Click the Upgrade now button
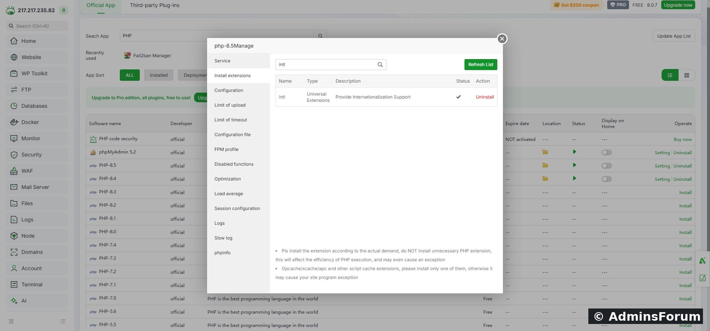The width and height of the screenshot is (710, 331). coord(678,5)
